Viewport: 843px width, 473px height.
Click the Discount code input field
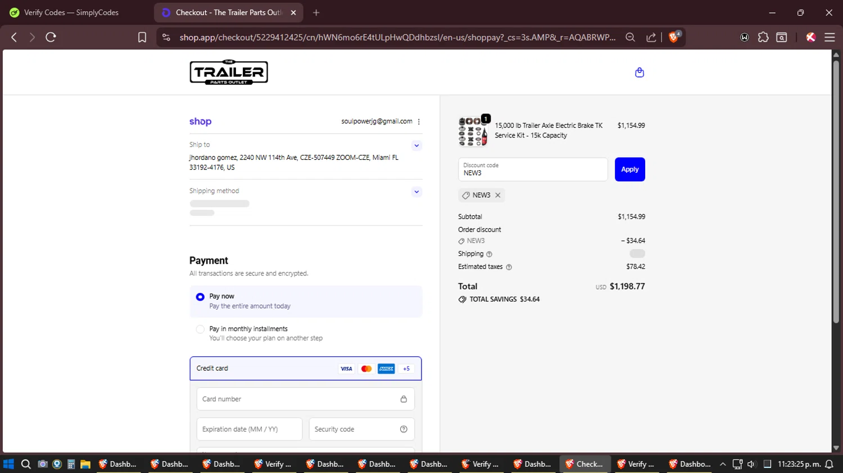[x=533, y=169]
